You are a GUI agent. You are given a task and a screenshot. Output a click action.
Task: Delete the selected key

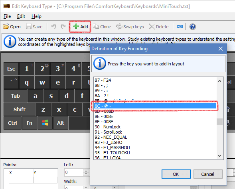point(158,27)
